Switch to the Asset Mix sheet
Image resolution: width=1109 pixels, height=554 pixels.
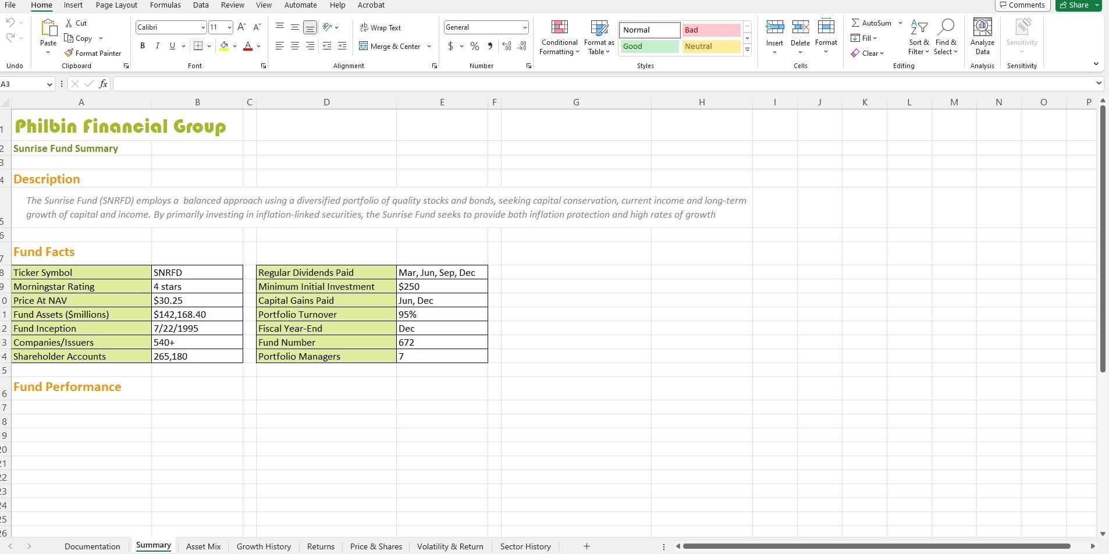tap(203, 546)
